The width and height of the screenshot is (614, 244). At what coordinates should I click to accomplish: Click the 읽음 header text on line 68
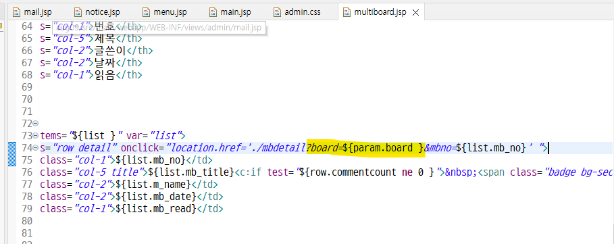pyautogui.click(x=105, y=75)
